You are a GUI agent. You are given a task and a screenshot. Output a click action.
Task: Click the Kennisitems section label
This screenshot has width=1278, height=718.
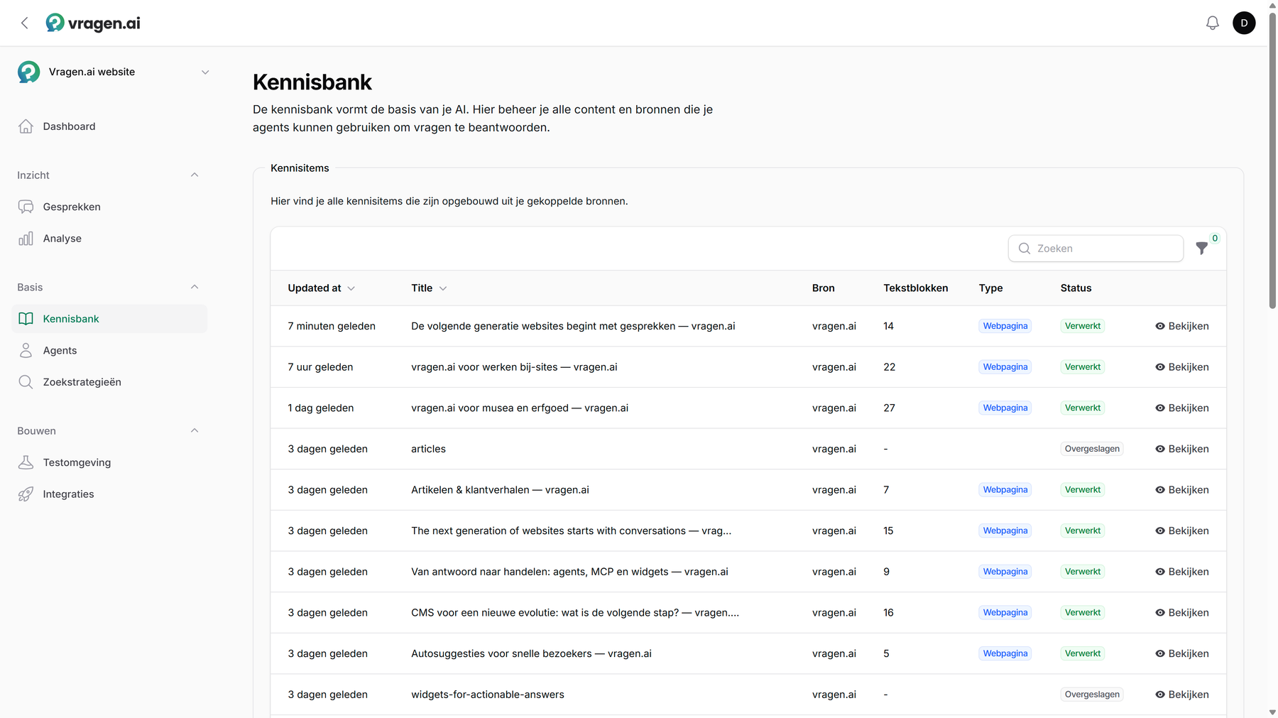(300, 168)
